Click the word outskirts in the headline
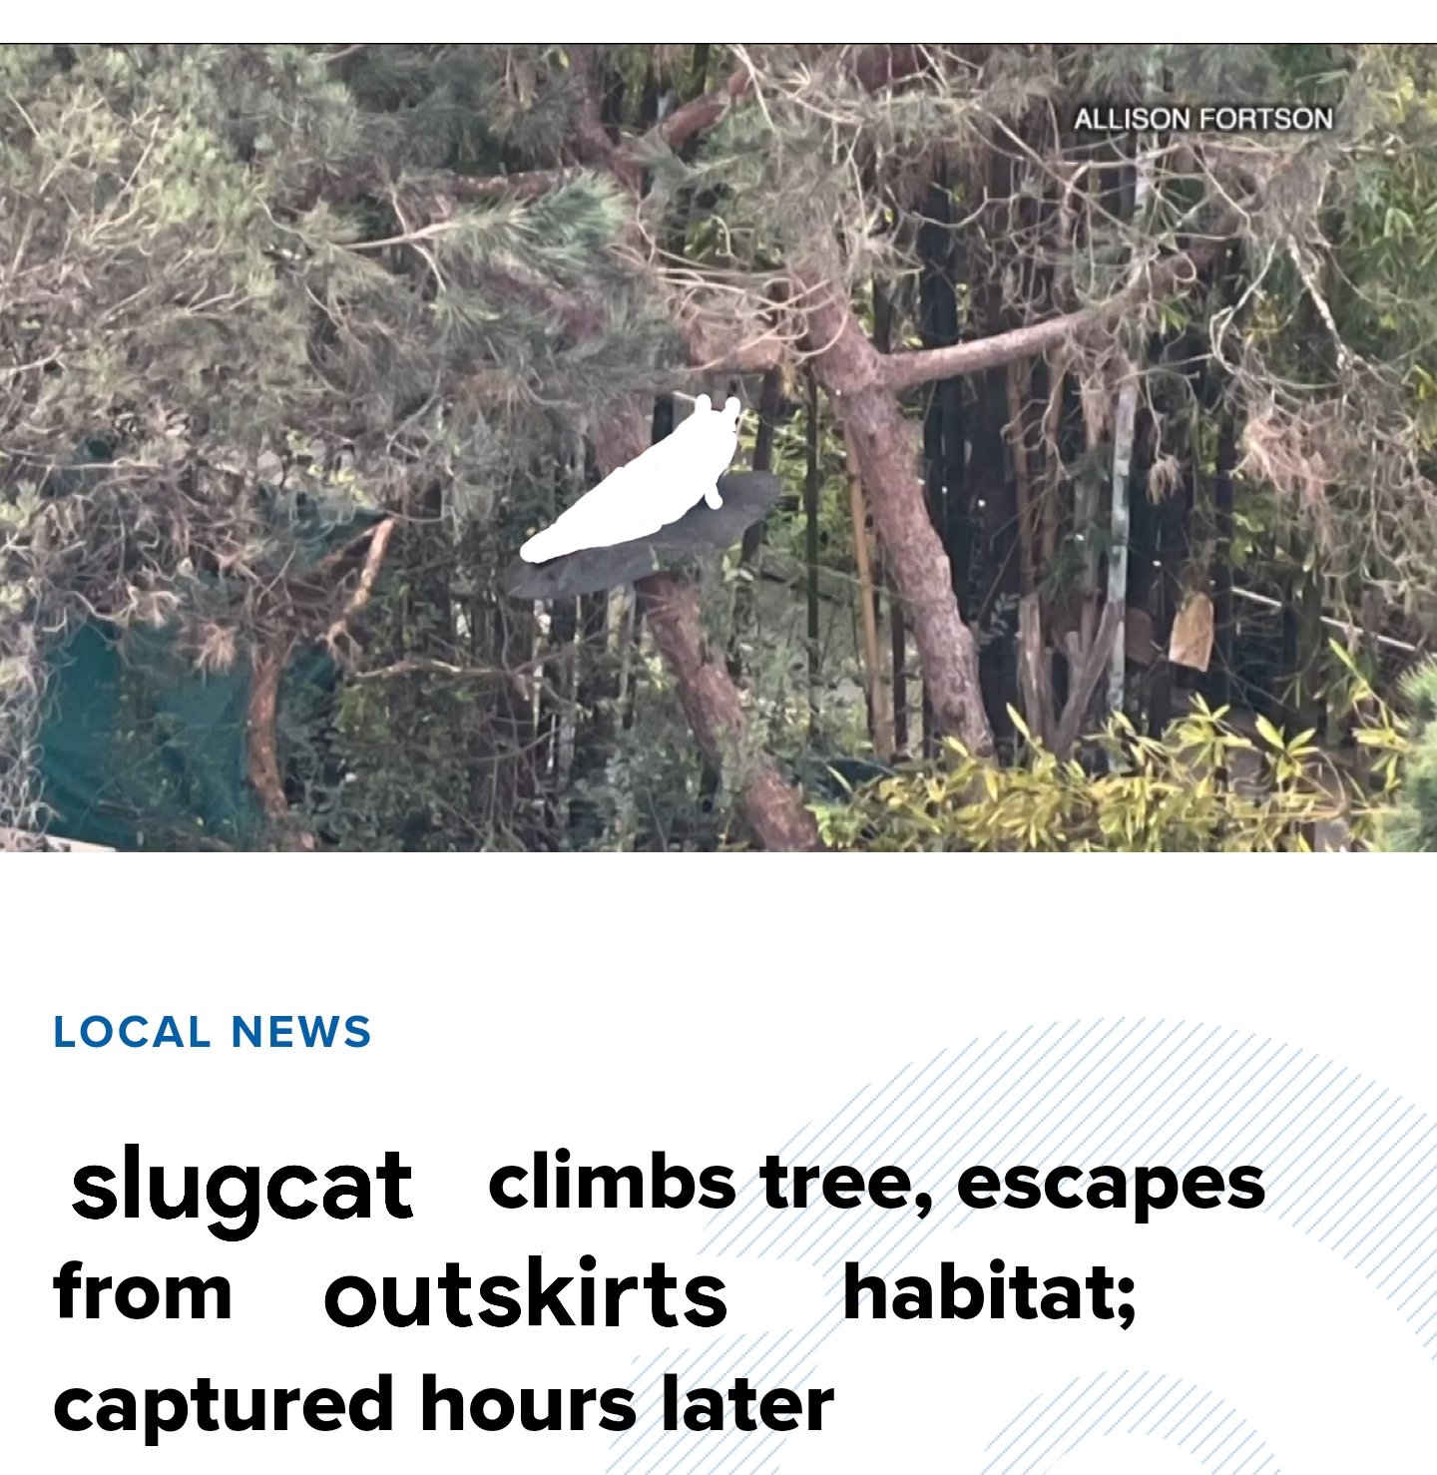The width and height of the screenshot is (1437, 1475). (526, 1294)
